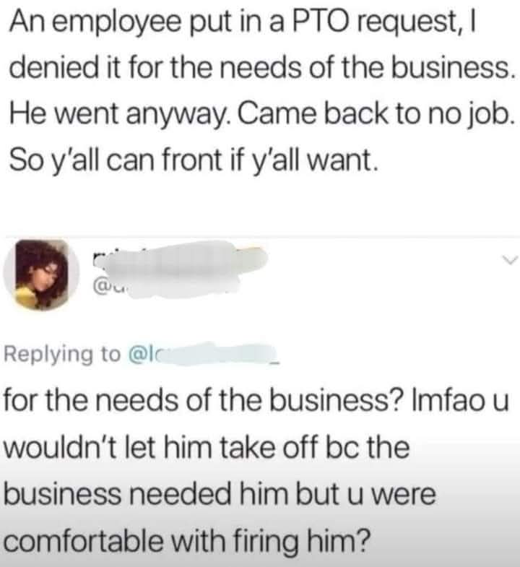Click reply line 'comfortable with firing him?'

coord(187,541)
